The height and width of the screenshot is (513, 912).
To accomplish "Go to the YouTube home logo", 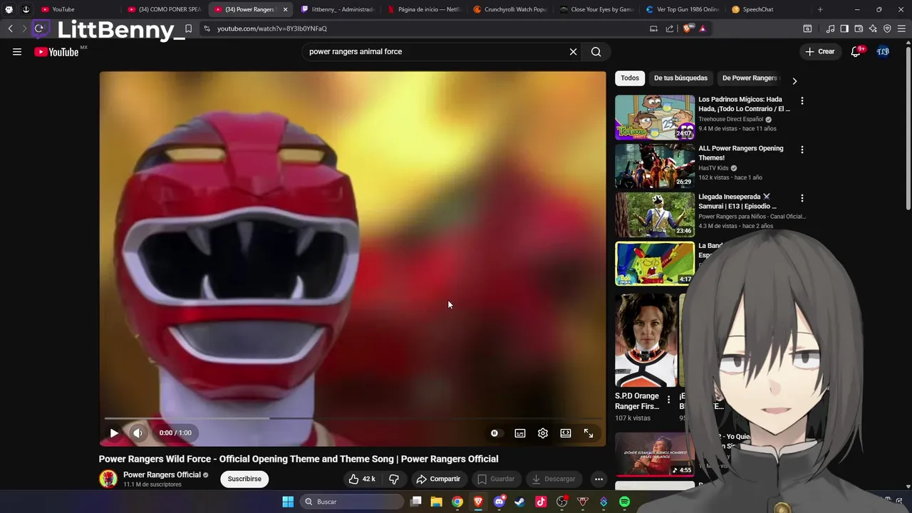I will 56,51.
